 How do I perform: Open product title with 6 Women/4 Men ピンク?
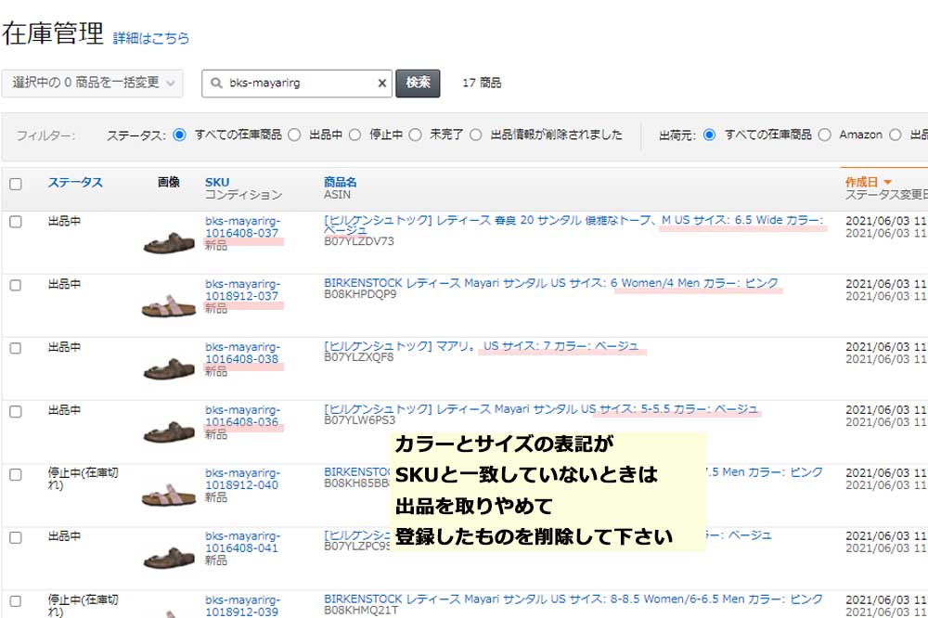(551, 283)
